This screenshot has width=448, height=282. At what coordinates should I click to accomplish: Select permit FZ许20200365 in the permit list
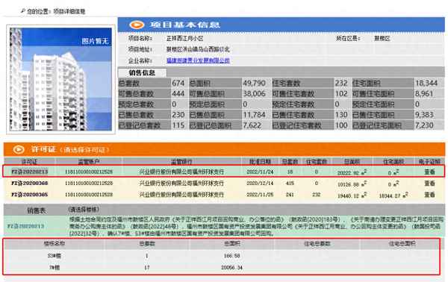29,195
